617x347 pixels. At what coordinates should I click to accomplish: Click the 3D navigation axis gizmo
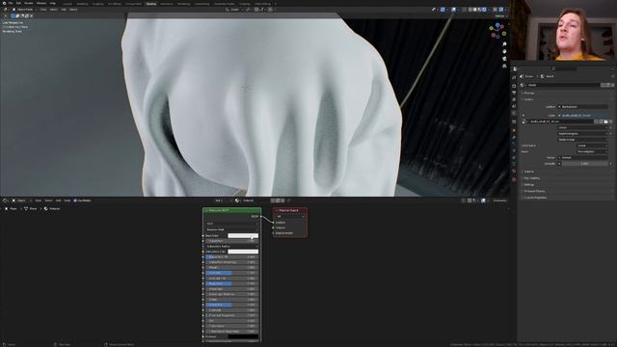tap(497, 30)
